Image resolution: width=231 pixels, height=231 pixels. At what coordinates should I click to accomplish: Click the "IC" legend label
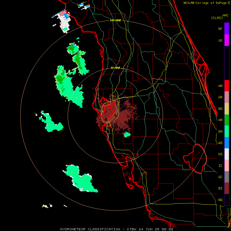[220, 166]
